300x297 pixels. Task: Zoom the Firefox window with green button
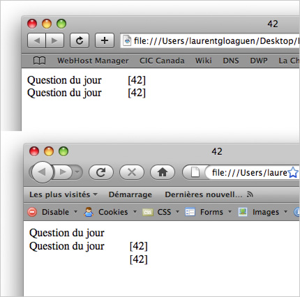point(63,151)
